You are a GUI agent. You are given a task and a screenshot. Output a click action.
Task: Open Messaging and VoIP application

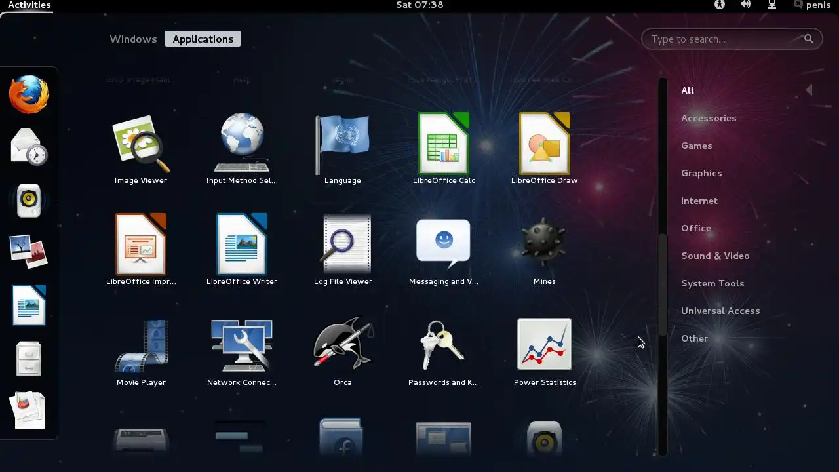point(444,250)
